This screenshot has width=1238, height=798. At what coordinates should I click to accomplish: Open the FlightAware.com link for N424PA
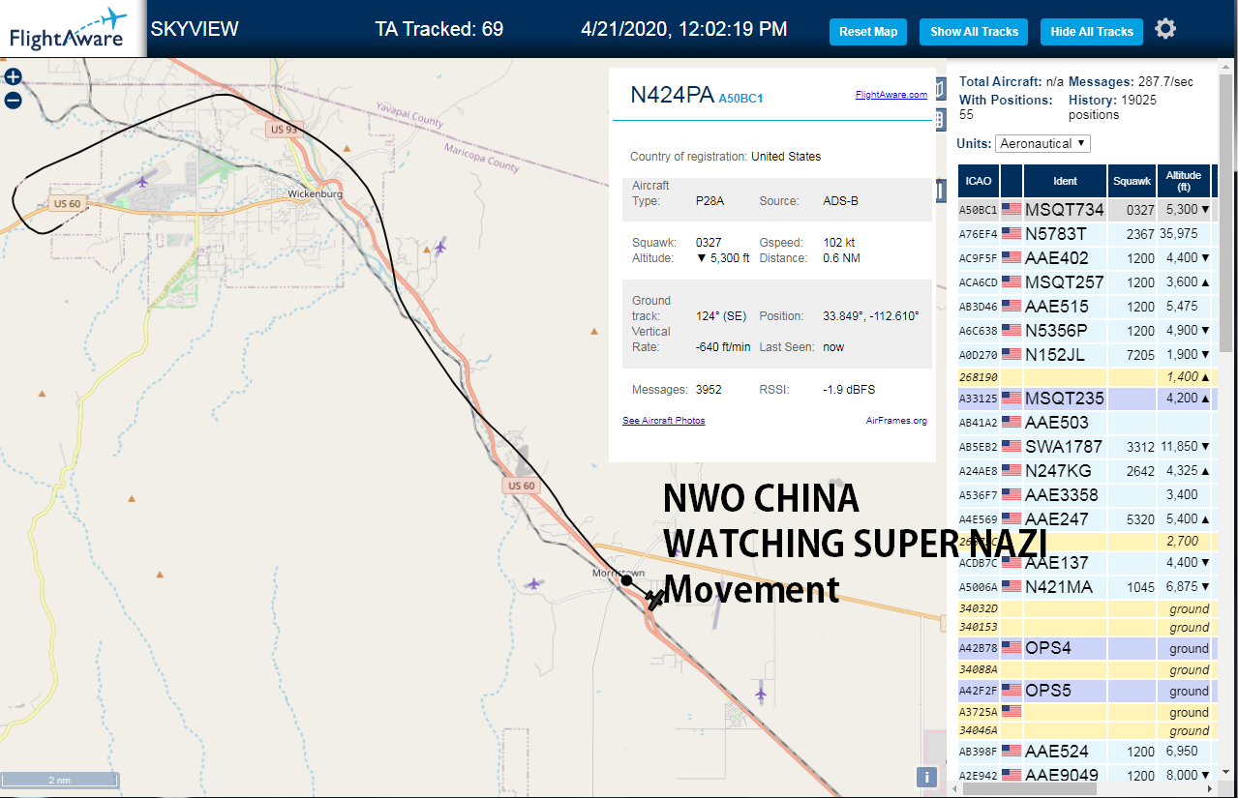(891, 95)
